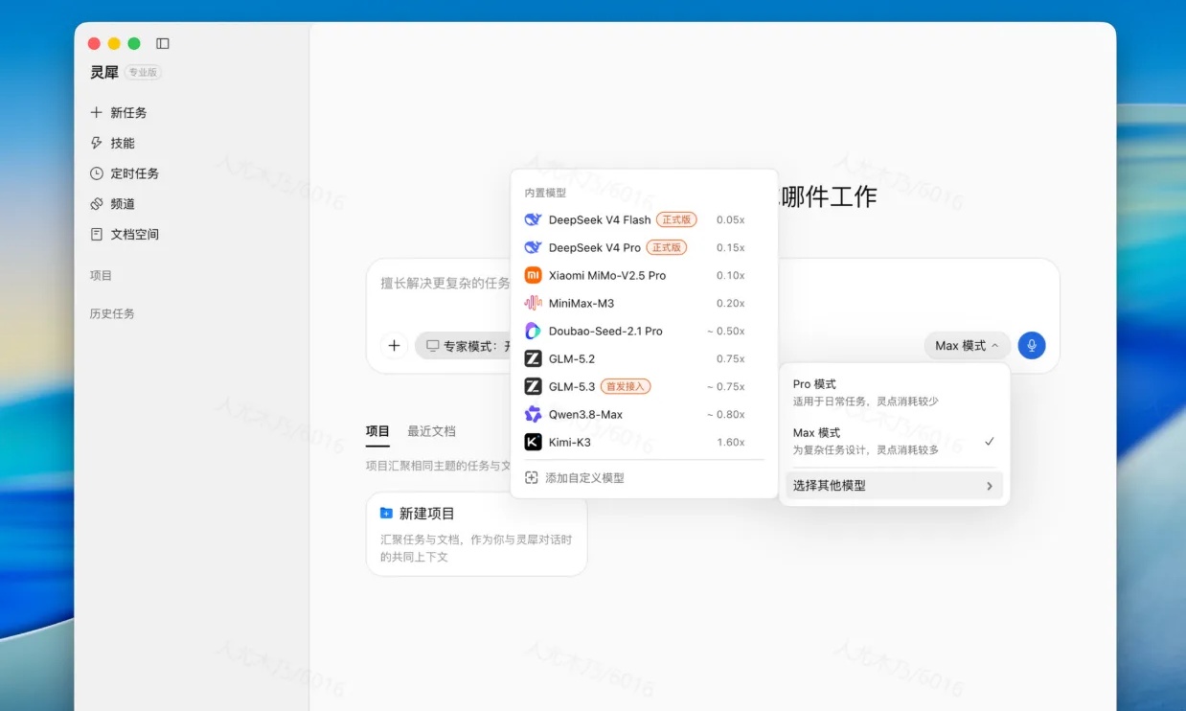Viewport: 1186px width, 711px height.
Task: Toggle the sidebar panel icon
Action: 163,43
